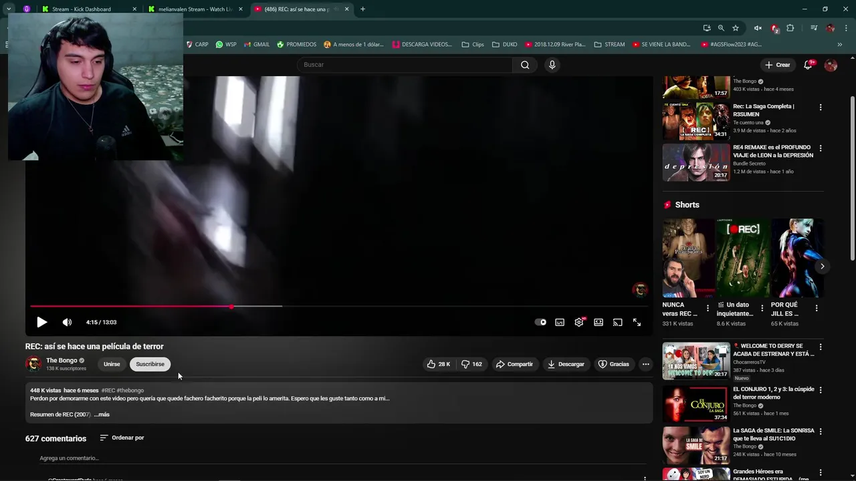The image size is (856, 481).
Task: Click the YouTube Buscar search field
Action: click(405, 65)
